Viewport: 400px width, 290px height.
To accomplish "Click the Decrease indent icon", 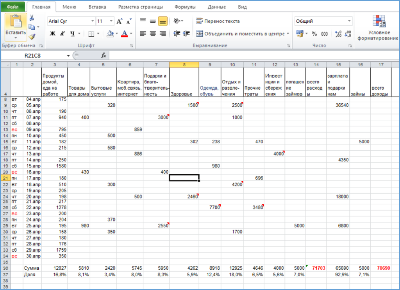I will [177, 34].
